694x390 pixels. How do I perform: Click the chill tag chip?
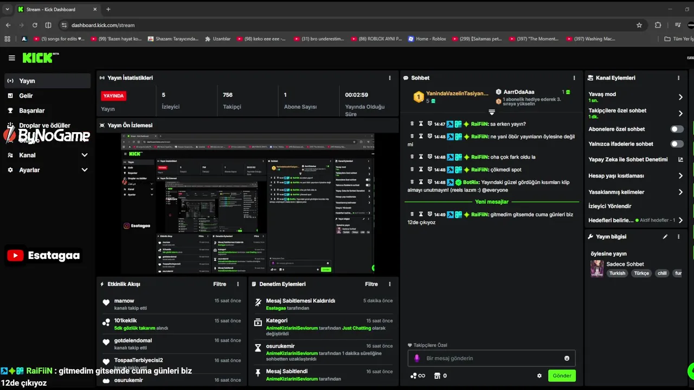tap(662, 273)
